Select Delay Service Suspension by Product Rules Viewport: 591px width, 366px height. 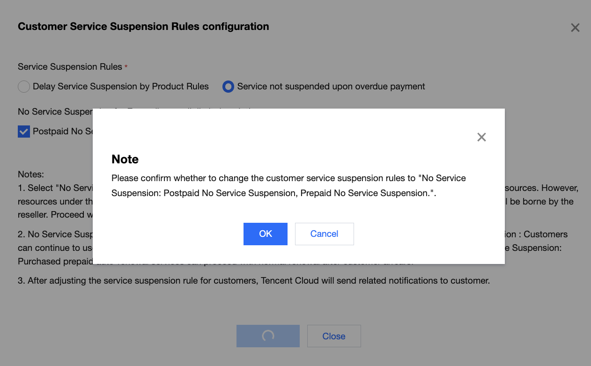coord(23,87)
